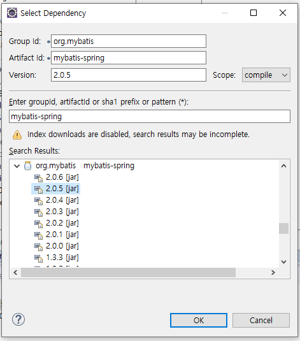Select version 2.0.5 [jar]

tap(62, 189)
